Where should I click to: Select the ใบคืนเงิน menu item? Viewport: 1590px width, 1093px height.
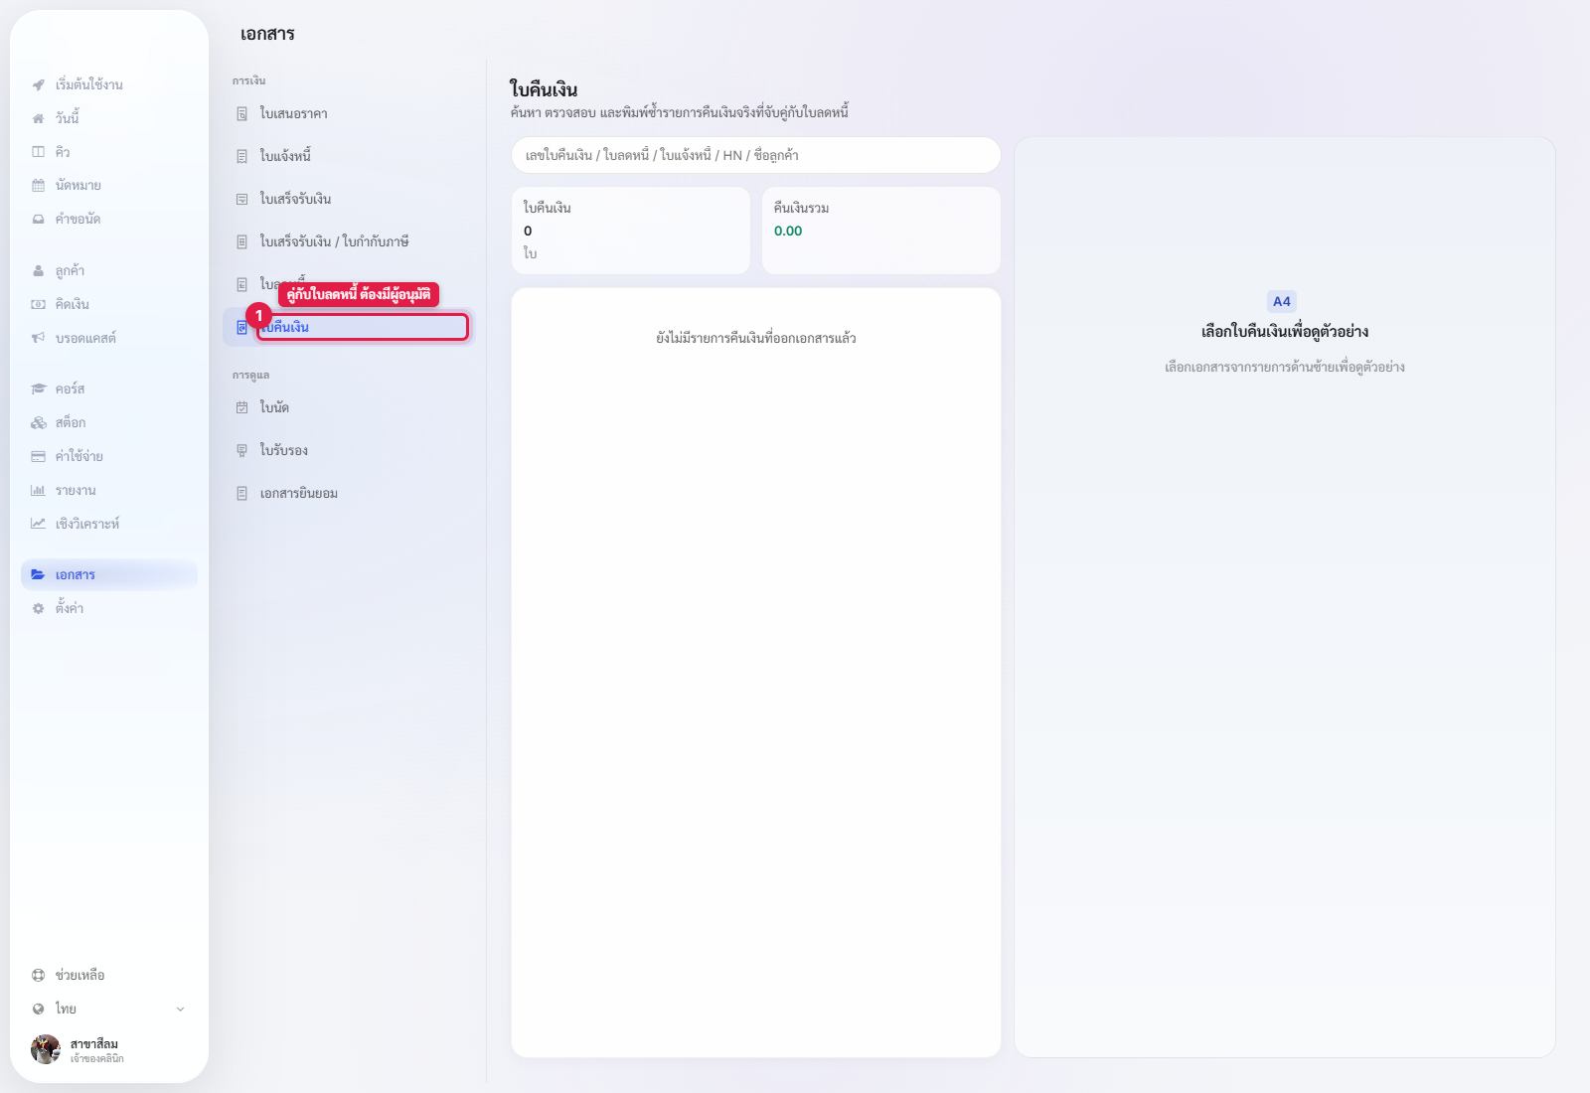click(x=349, y=328)
